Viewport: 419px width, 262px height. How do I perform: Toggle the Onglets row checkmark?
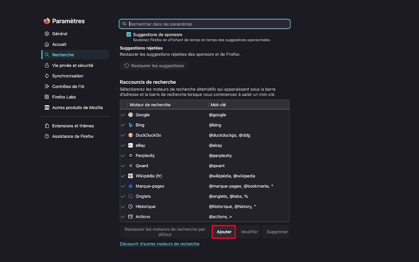pos(123,196)
